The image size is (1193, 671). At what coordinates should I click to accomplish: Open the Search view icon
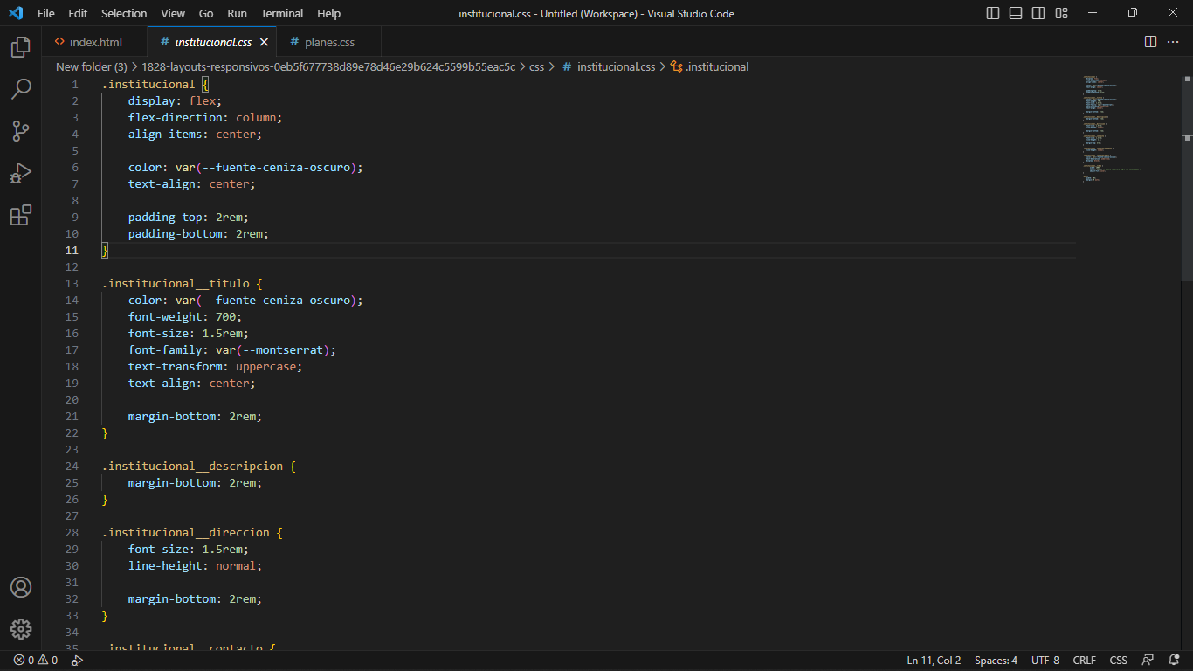tap(21, 89)
